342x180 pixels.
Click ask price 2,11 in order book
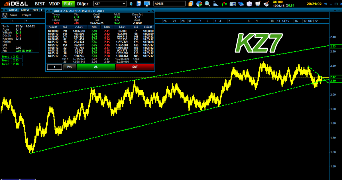107,31
